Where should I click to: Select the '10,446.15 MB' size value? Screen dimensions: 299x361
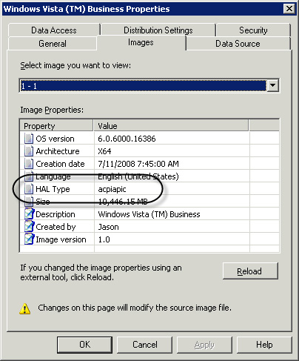pos(123,202)
